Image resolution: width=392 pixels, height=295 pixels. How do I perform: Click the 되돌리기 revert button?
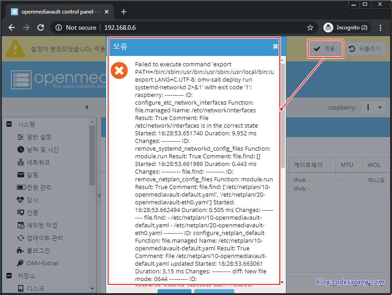click(365, 49)
